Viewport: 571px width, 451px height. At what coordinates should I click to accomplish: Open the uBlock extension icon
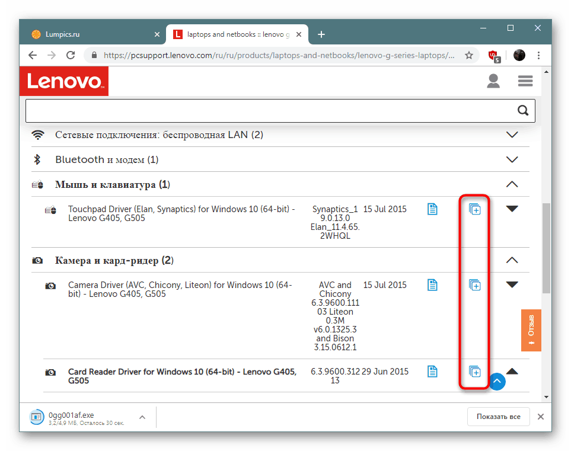494,56
